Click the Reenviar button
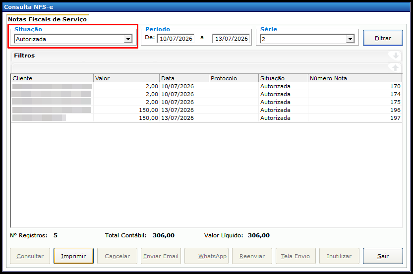Screen dimensions: 413x274 [x=252, y=256]
